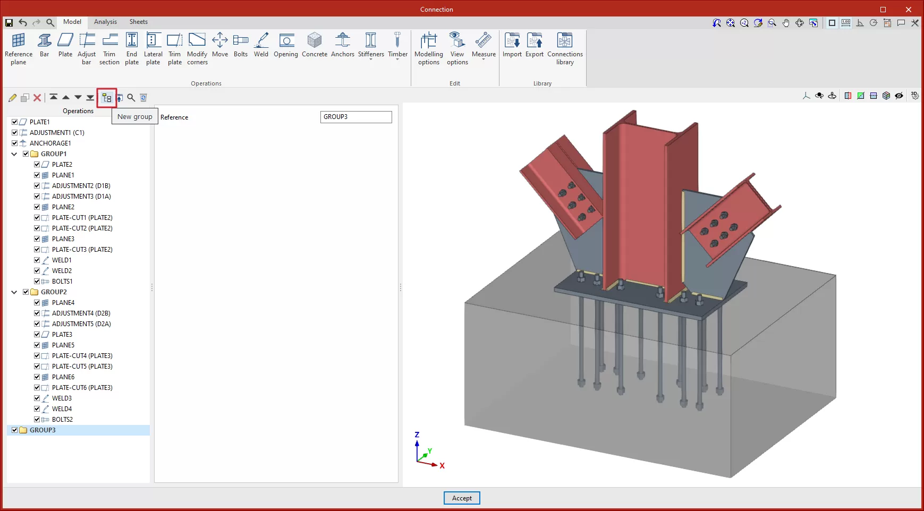This screenshot has height=511, width=924.
Task: Open the Sheets tab
Action: (x=138, y=22)
